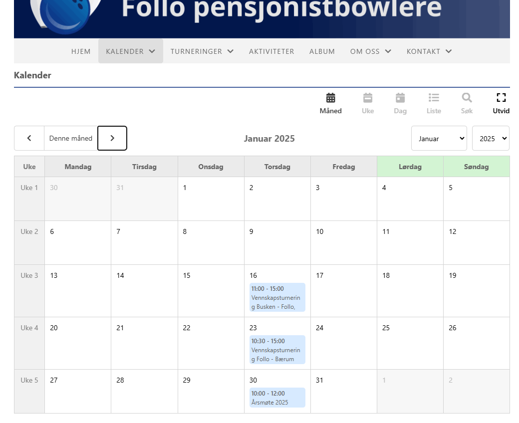The width and height of the screenshot is (519, 423).
Task: Go to next month arrow
Action: (112, 138)
